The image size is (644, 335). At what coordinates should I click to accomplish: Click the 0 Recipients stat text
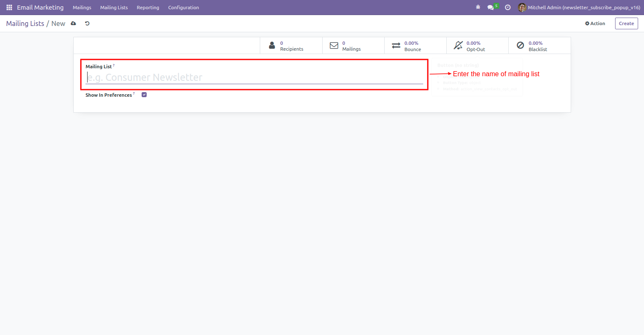[292, 46]
